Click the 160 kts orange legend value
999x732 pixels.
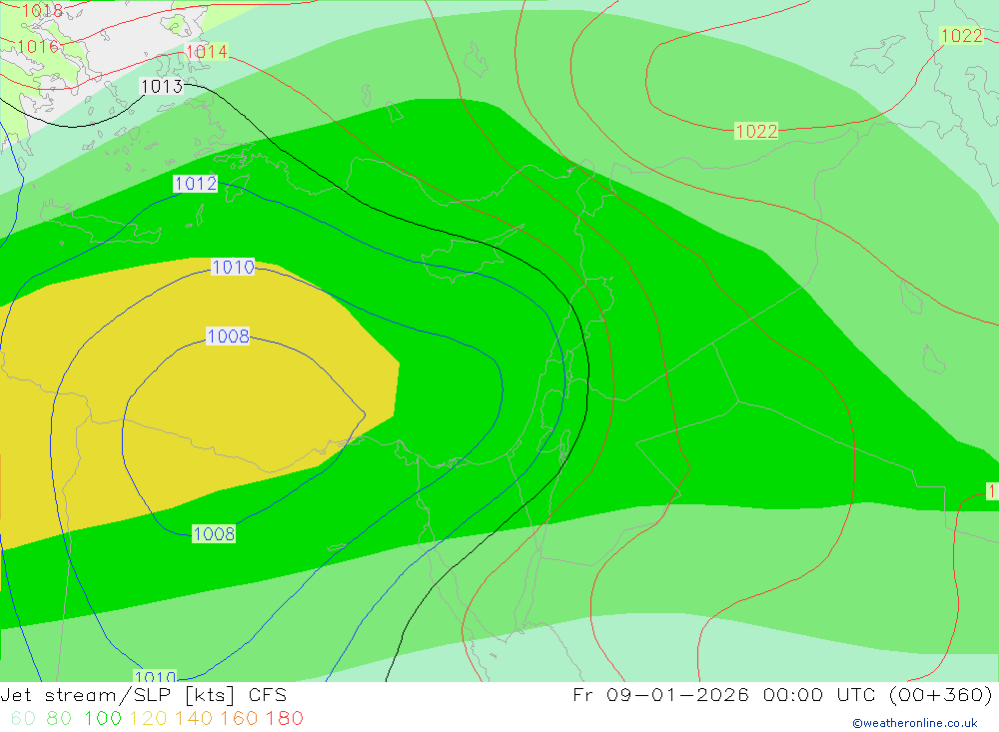(239, 718)
